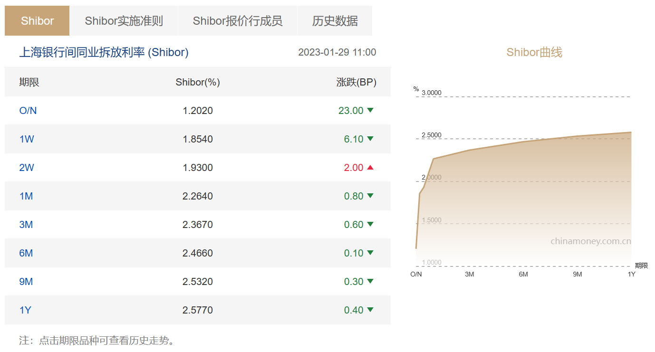Open O/N term historical trend link
Image resolution: width=655 pixels, height=352 pixels.
[28, 111]
